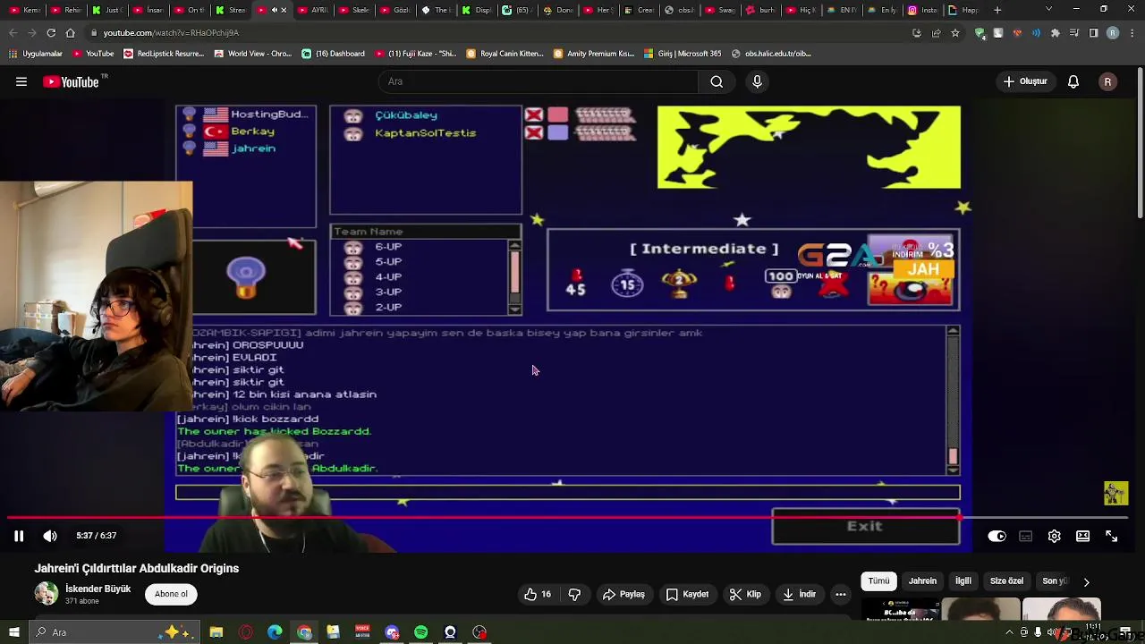This screenshot has width=1145, height=644.
Task: Open Spotify from the taskbar
Action: click(x=420, y=632)
